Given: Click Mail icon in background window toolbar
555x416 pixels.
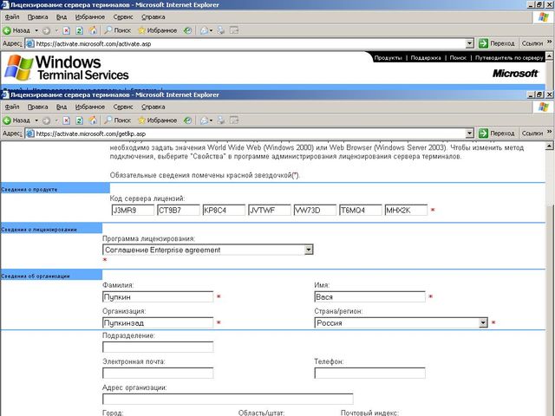Looking at the screenshot, I should (205, 30).
